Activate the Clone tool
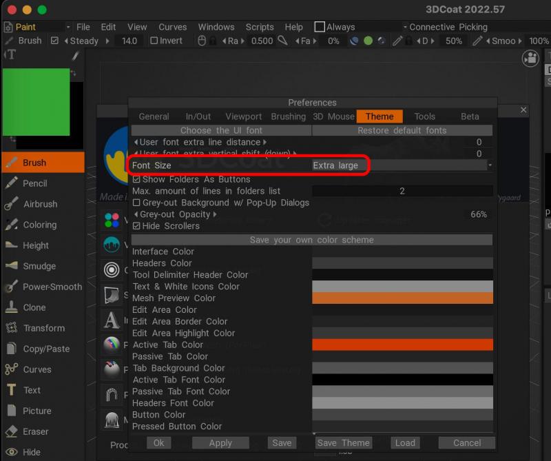Image resolution: width=551 pixels, height=461 pixels. (x=34, y=307)
